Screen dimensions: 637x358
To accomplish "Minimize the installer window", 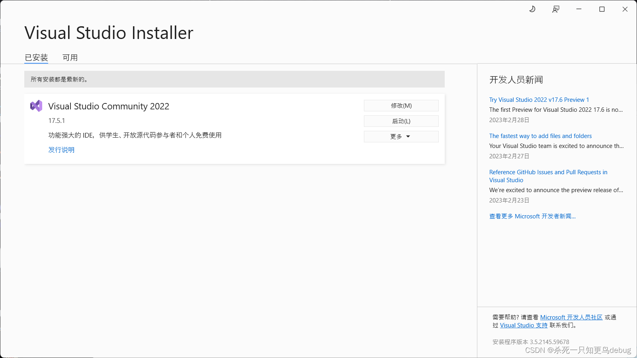I will (x=579, y=9).
